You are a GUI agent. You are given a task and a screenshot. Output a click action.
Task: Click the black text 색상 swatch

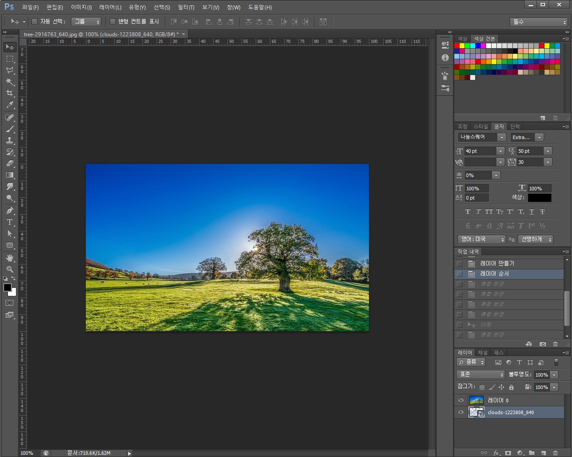point(539,198)
